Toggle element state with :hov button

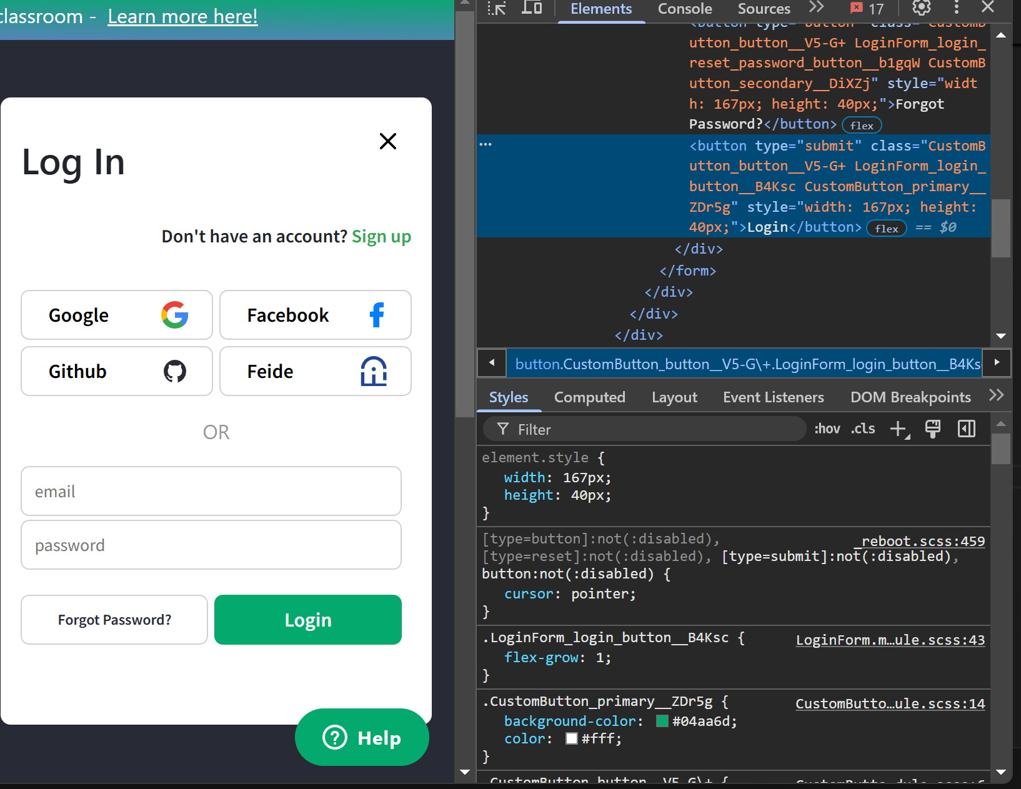[x=827, y=429]
